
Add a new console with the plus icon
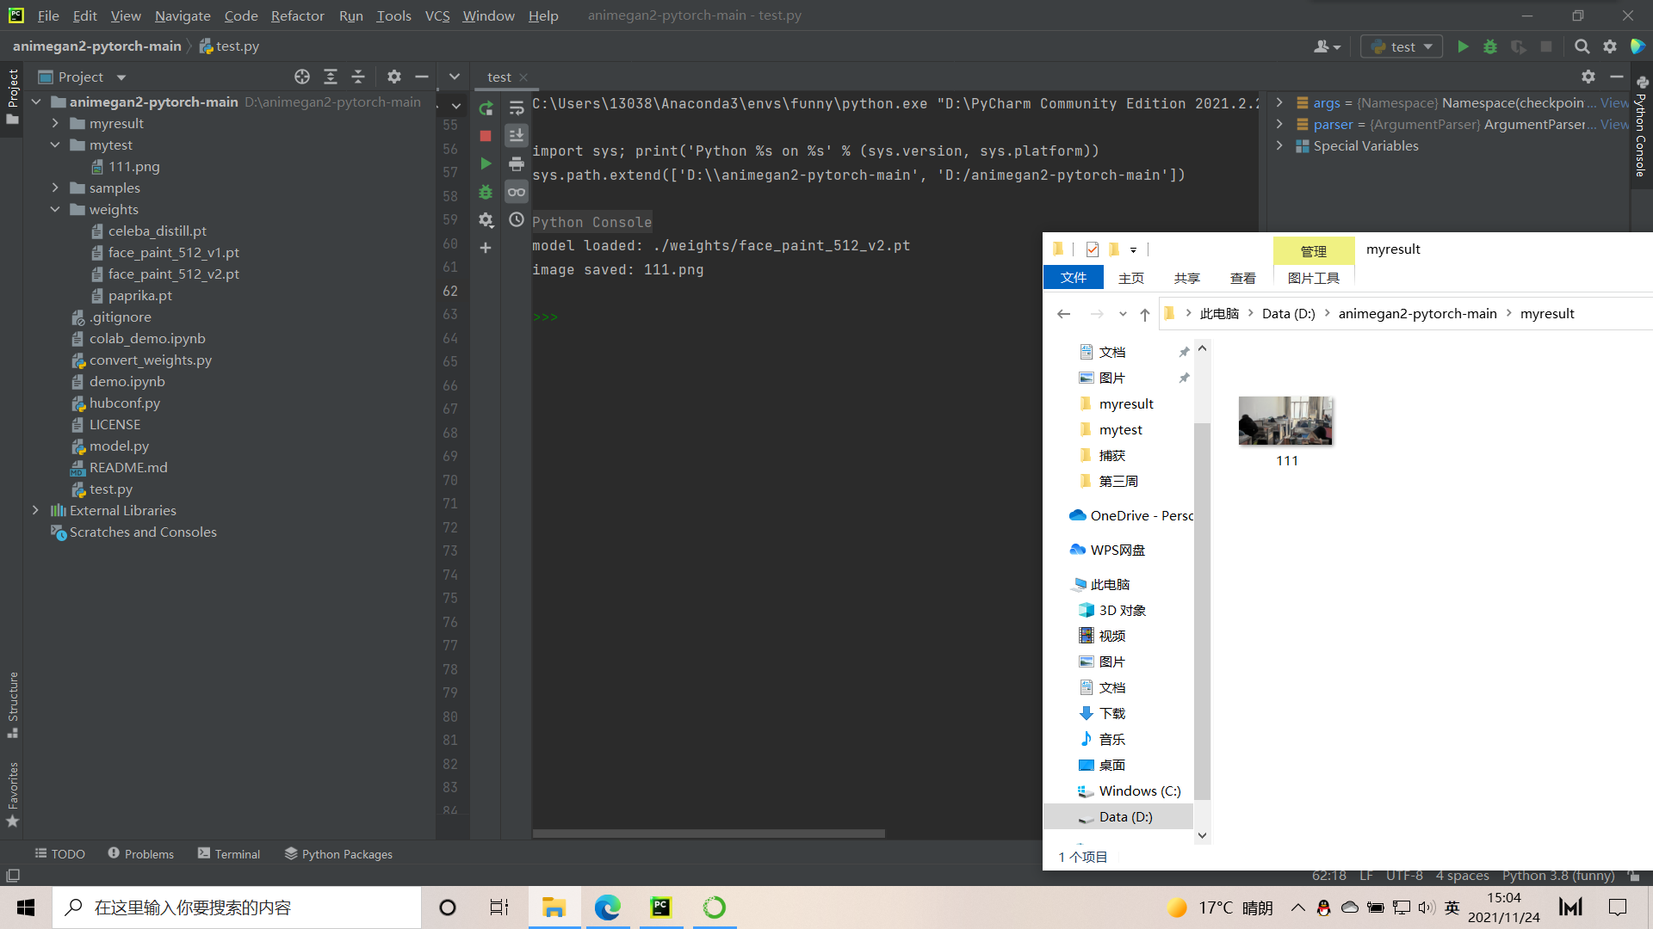pyautogui.click(x=486, y=248)
